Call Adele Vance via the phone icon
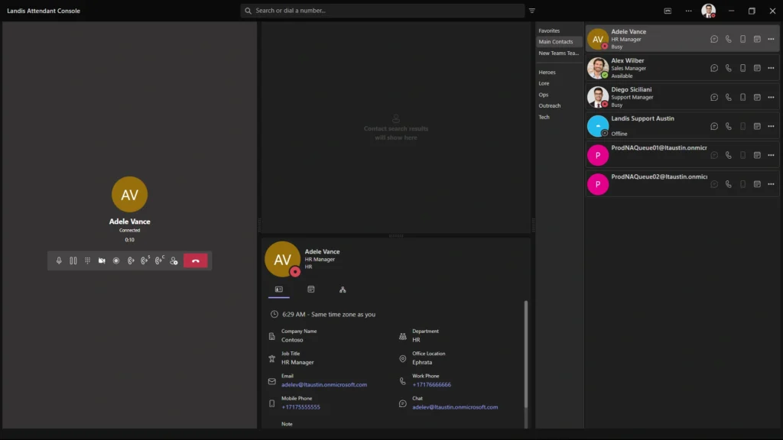Viewport: 783px width, 440px height. (729, 39)
